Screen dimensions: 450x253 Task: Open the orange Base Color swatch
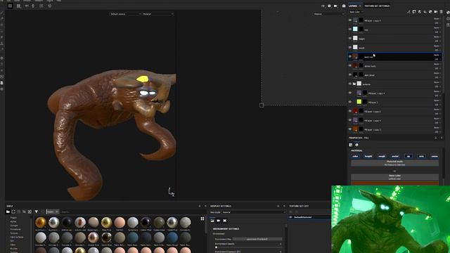[394, 183]
